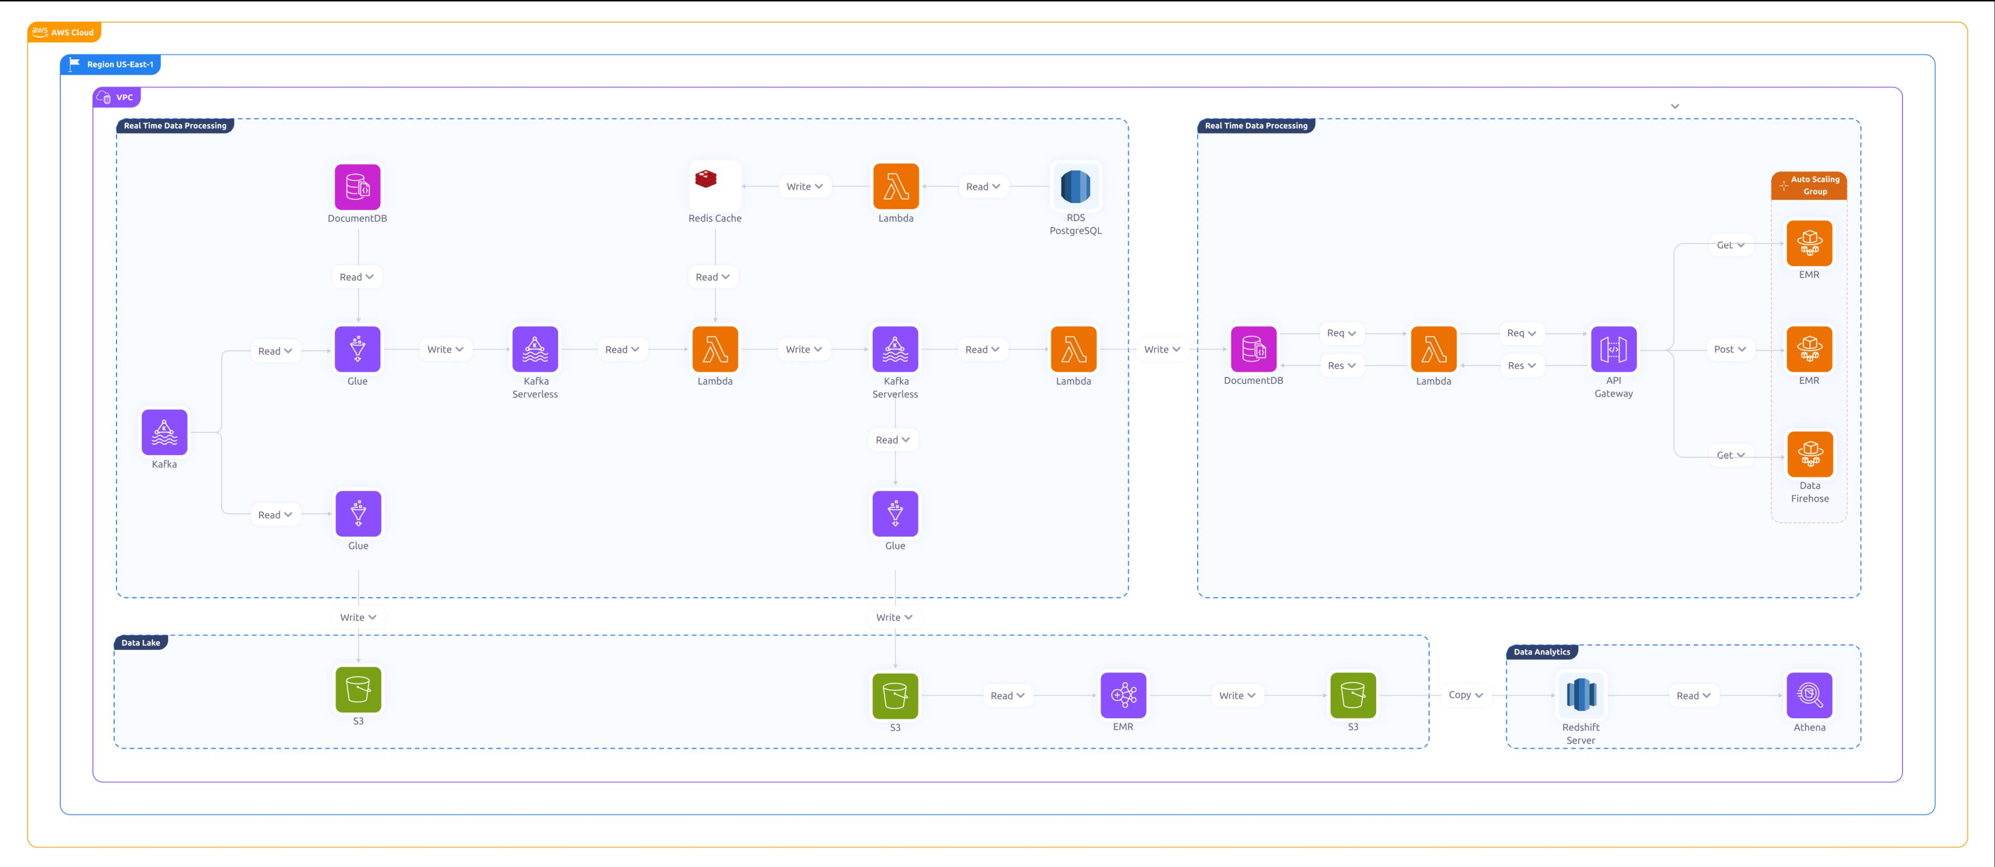Click the AWS Cloud badge
The height and width of the screenshot is (867, 1995).
pos(63,33)
